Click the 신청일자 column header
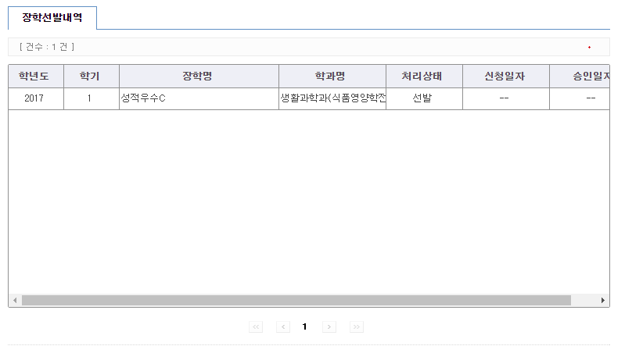 506,76
